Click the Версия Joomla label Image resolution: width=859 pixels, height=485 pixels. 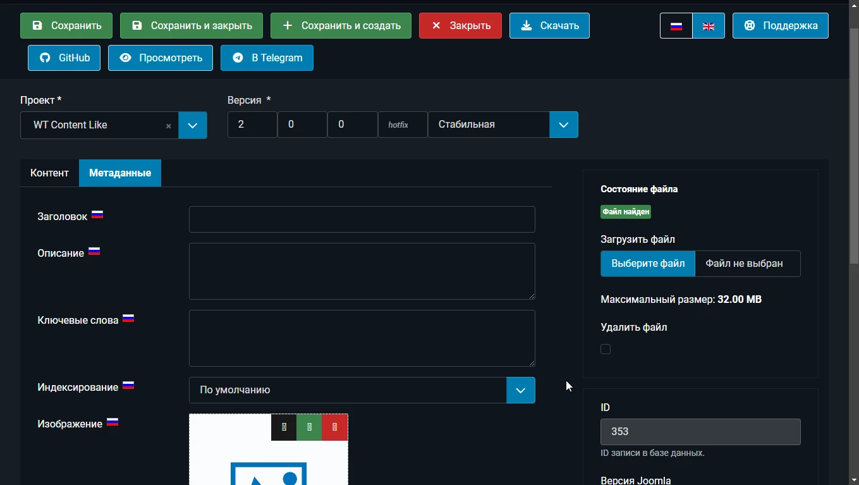(636, 480)
